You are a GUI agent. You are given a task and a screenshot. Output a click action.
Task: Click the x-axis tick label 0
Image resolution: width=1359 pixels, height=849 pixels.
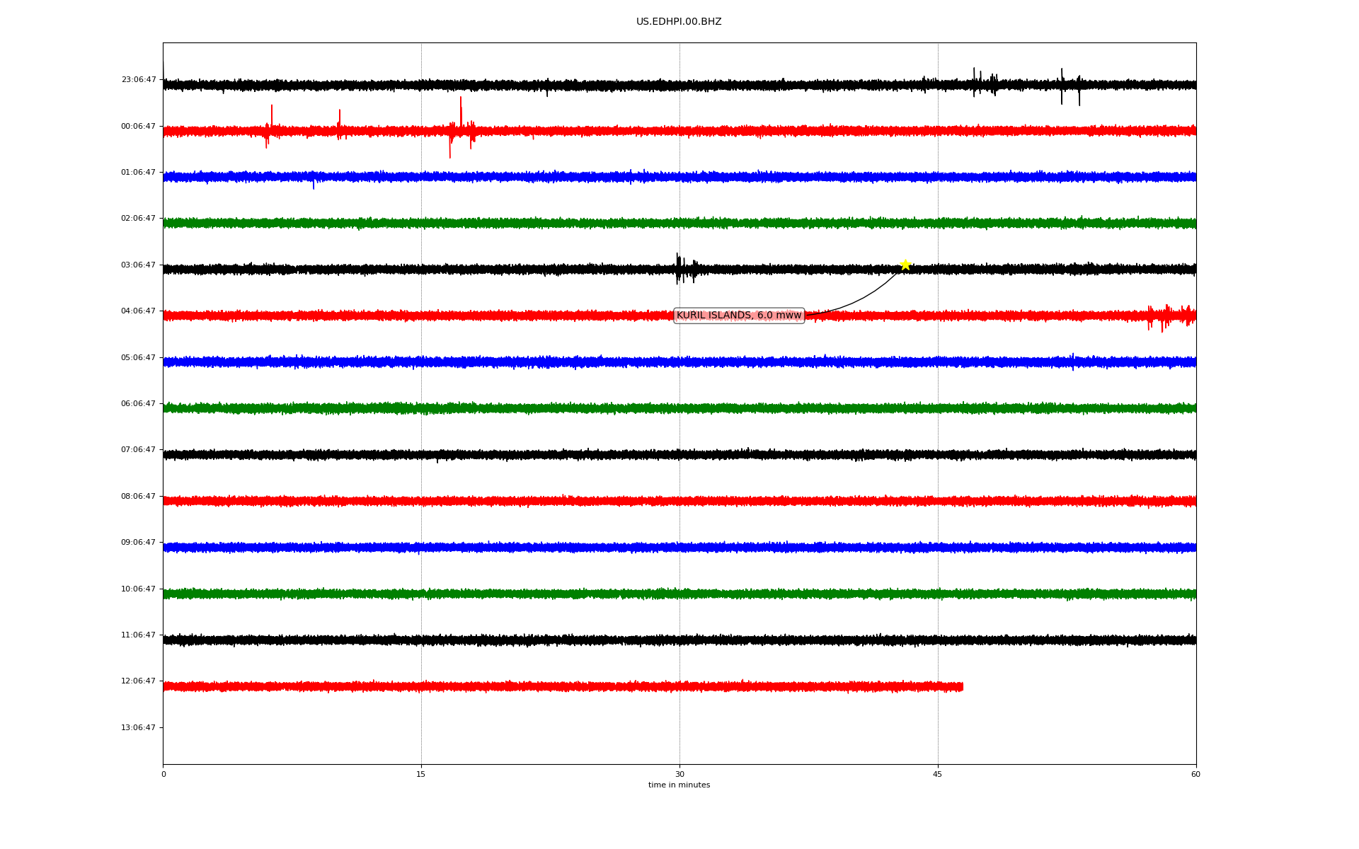point(164,774)
